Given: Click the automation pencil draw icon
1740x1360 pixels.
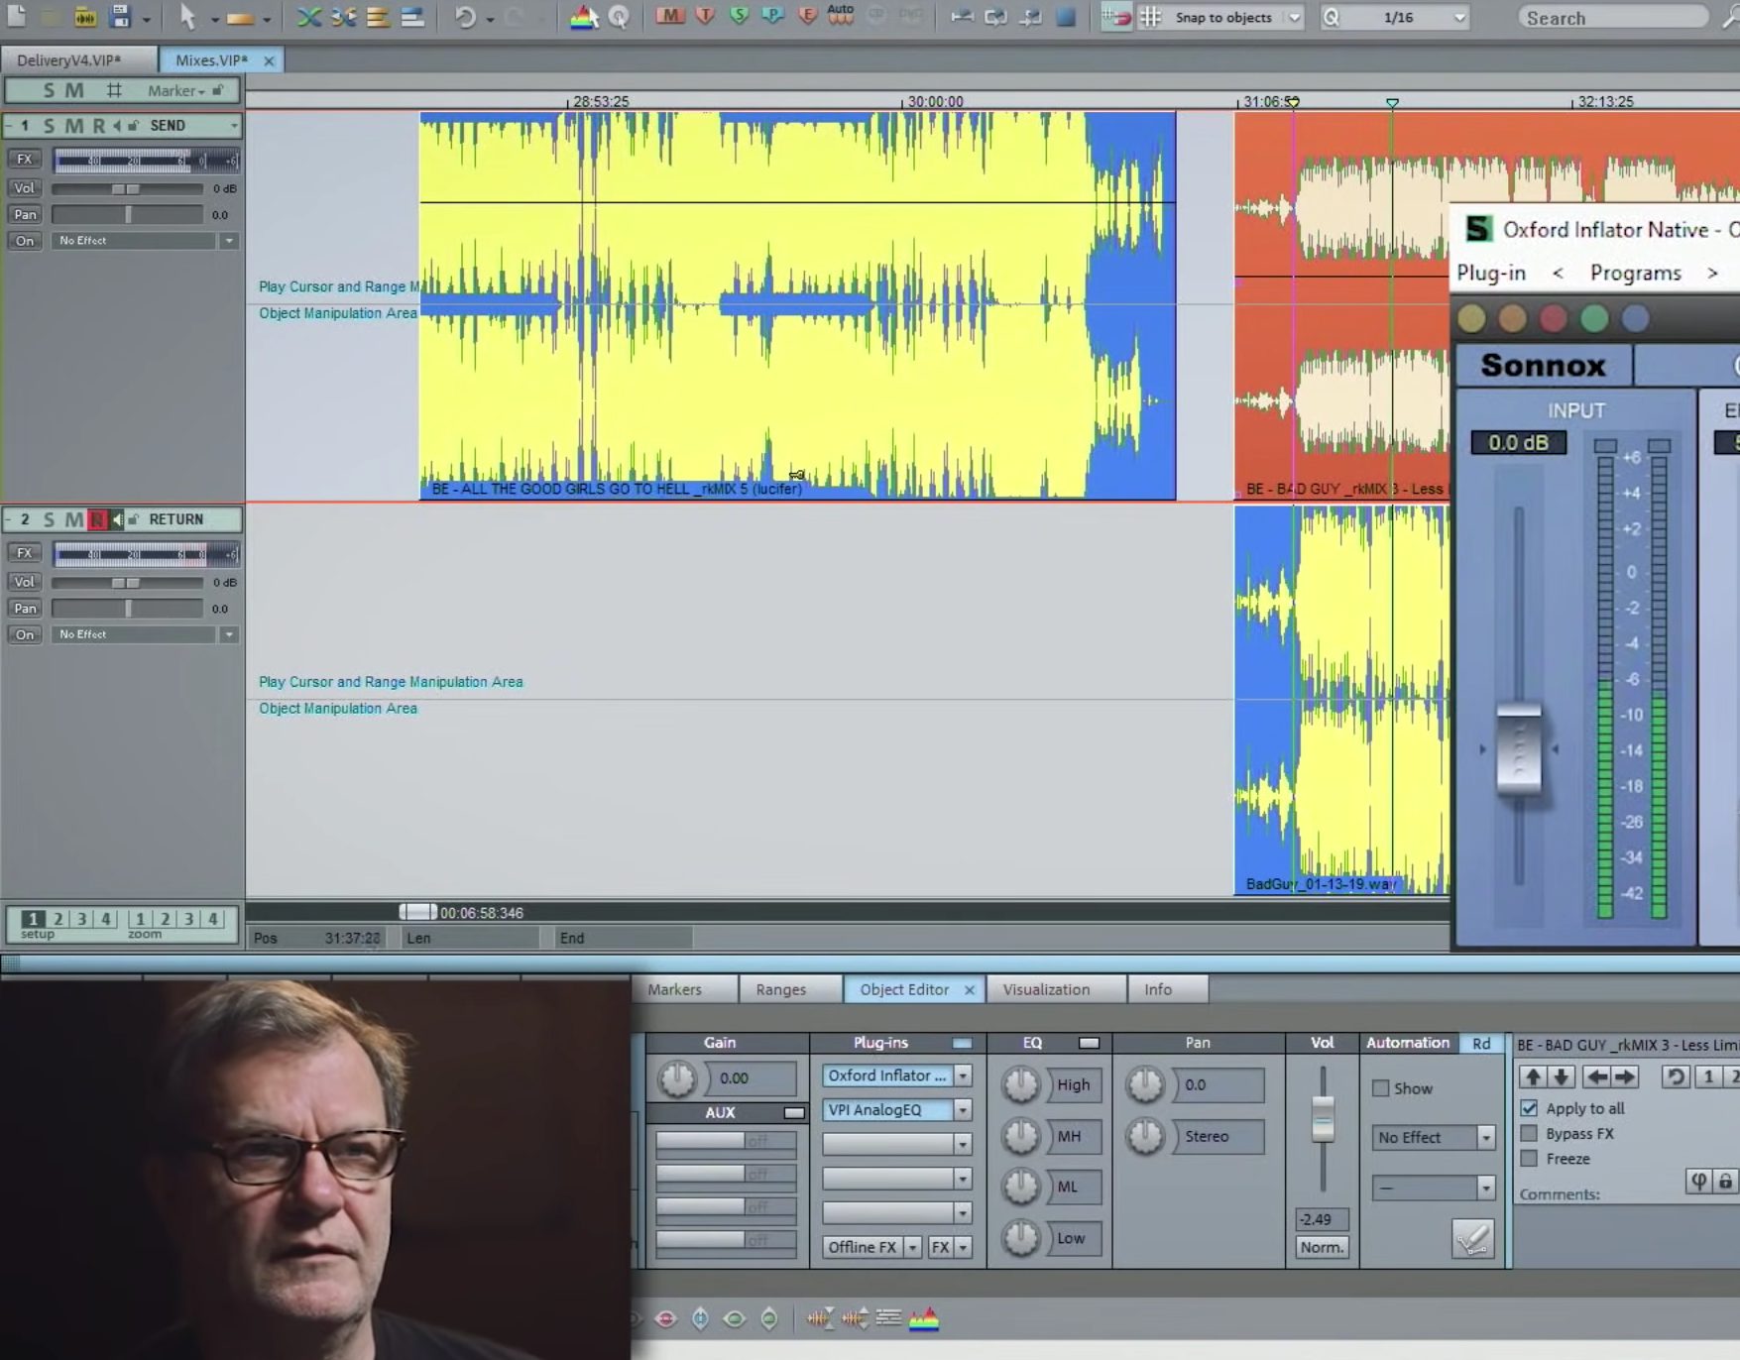Looking at the screenshot, I should 1472,1238.
